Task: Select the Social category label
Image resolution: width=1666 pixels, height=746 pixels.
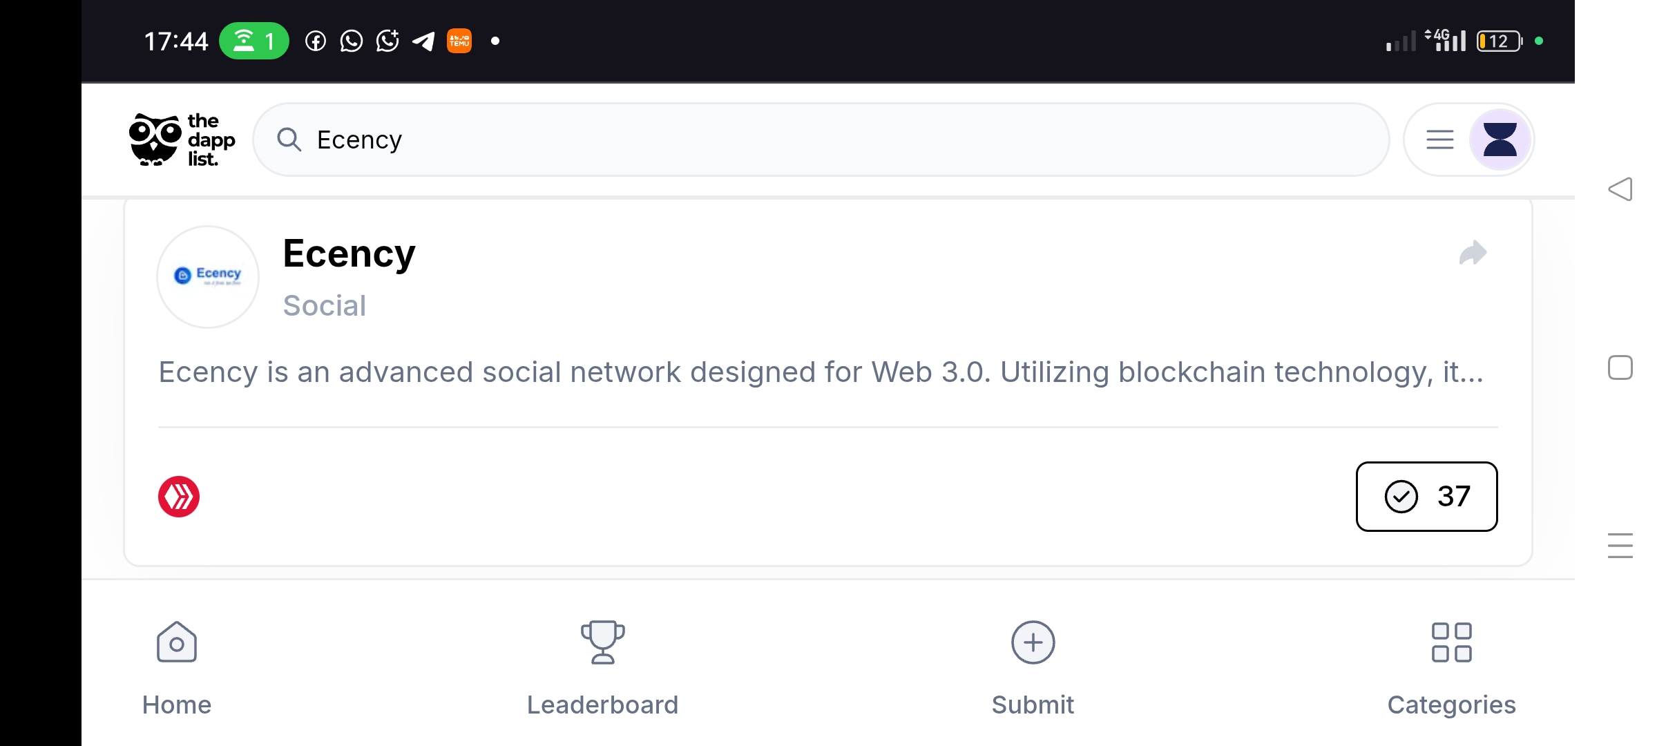Action: coord(325,305)
